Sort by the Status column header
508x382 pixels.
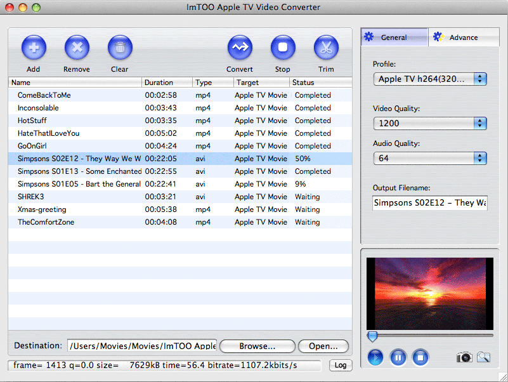(x=320, y=82)
